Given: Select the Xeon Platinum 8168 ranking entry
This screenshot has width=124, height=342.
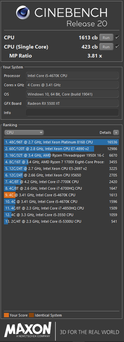Looking at the screenshot, I should (x=61, y=142).
